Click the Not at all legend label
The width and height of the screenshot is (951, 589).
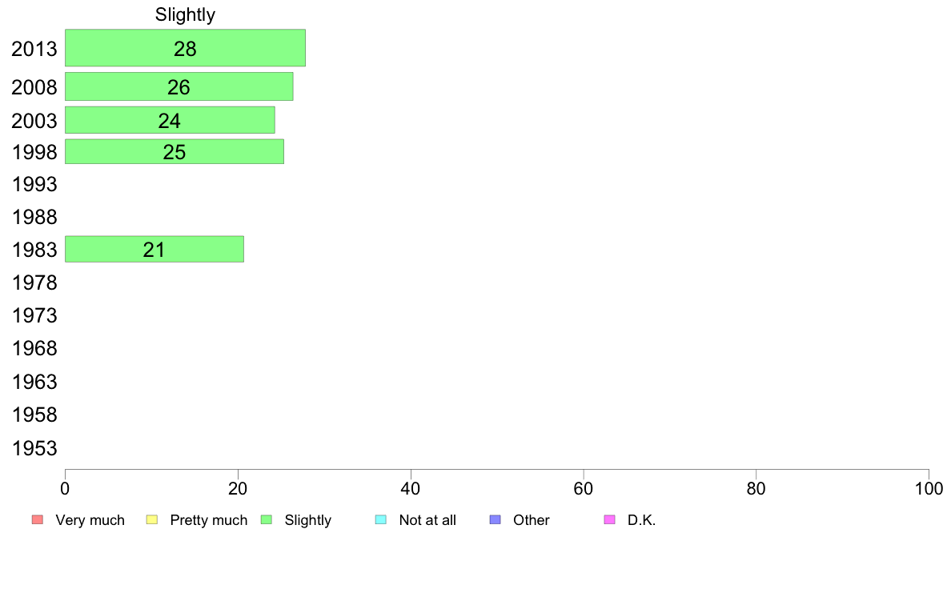point(427,520)
